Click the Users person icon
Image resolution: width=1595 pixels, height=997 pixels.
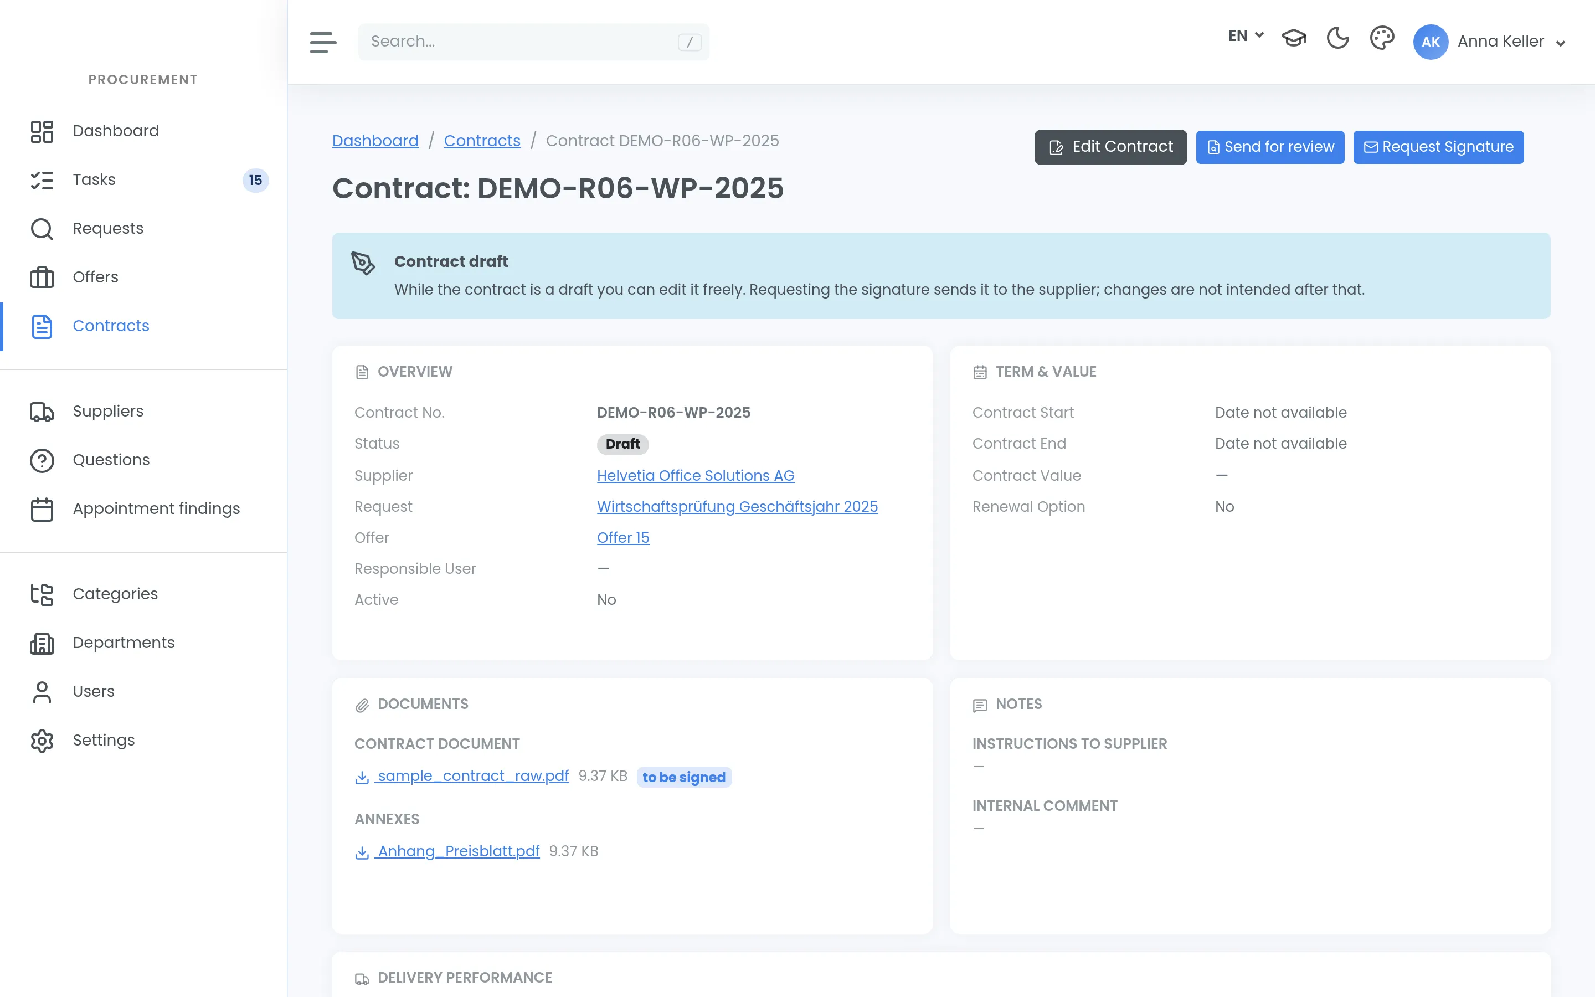pos(42,692)
